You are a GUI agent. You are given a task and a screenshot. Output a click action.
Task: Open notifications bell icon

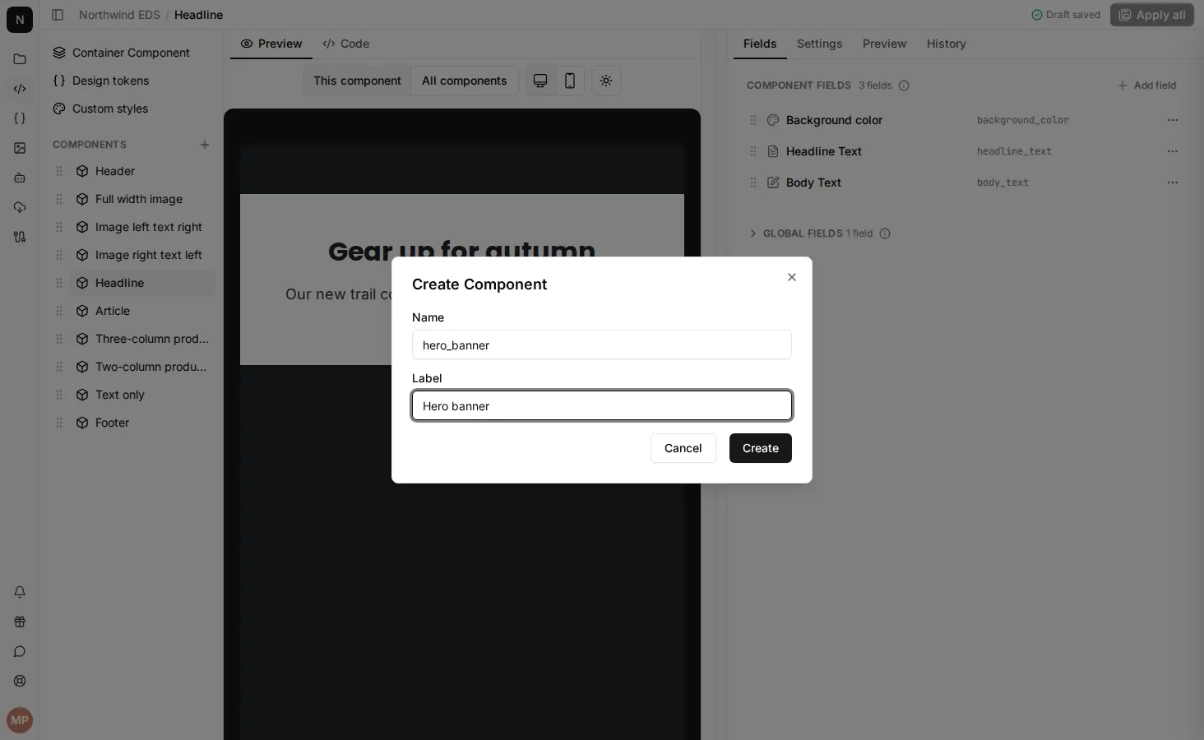point(20,592)
